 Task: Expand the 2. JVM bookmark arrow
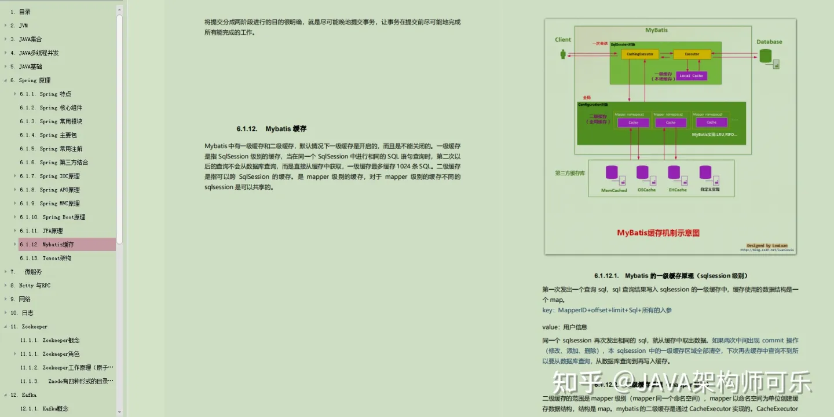tap(5, 25)
